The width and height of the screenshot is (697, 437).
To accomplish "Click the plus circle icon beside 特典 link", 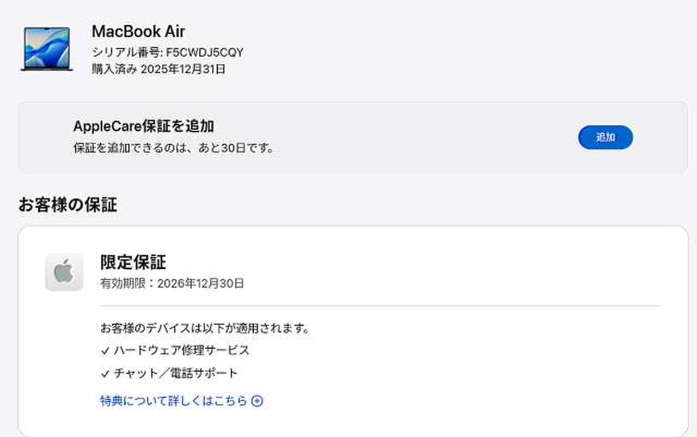I will coord(258,402).
